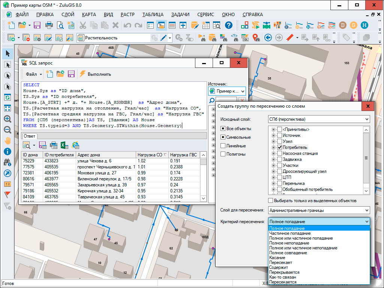Click the save query floppy icon

pyautogui.click(x=71, y=74)
